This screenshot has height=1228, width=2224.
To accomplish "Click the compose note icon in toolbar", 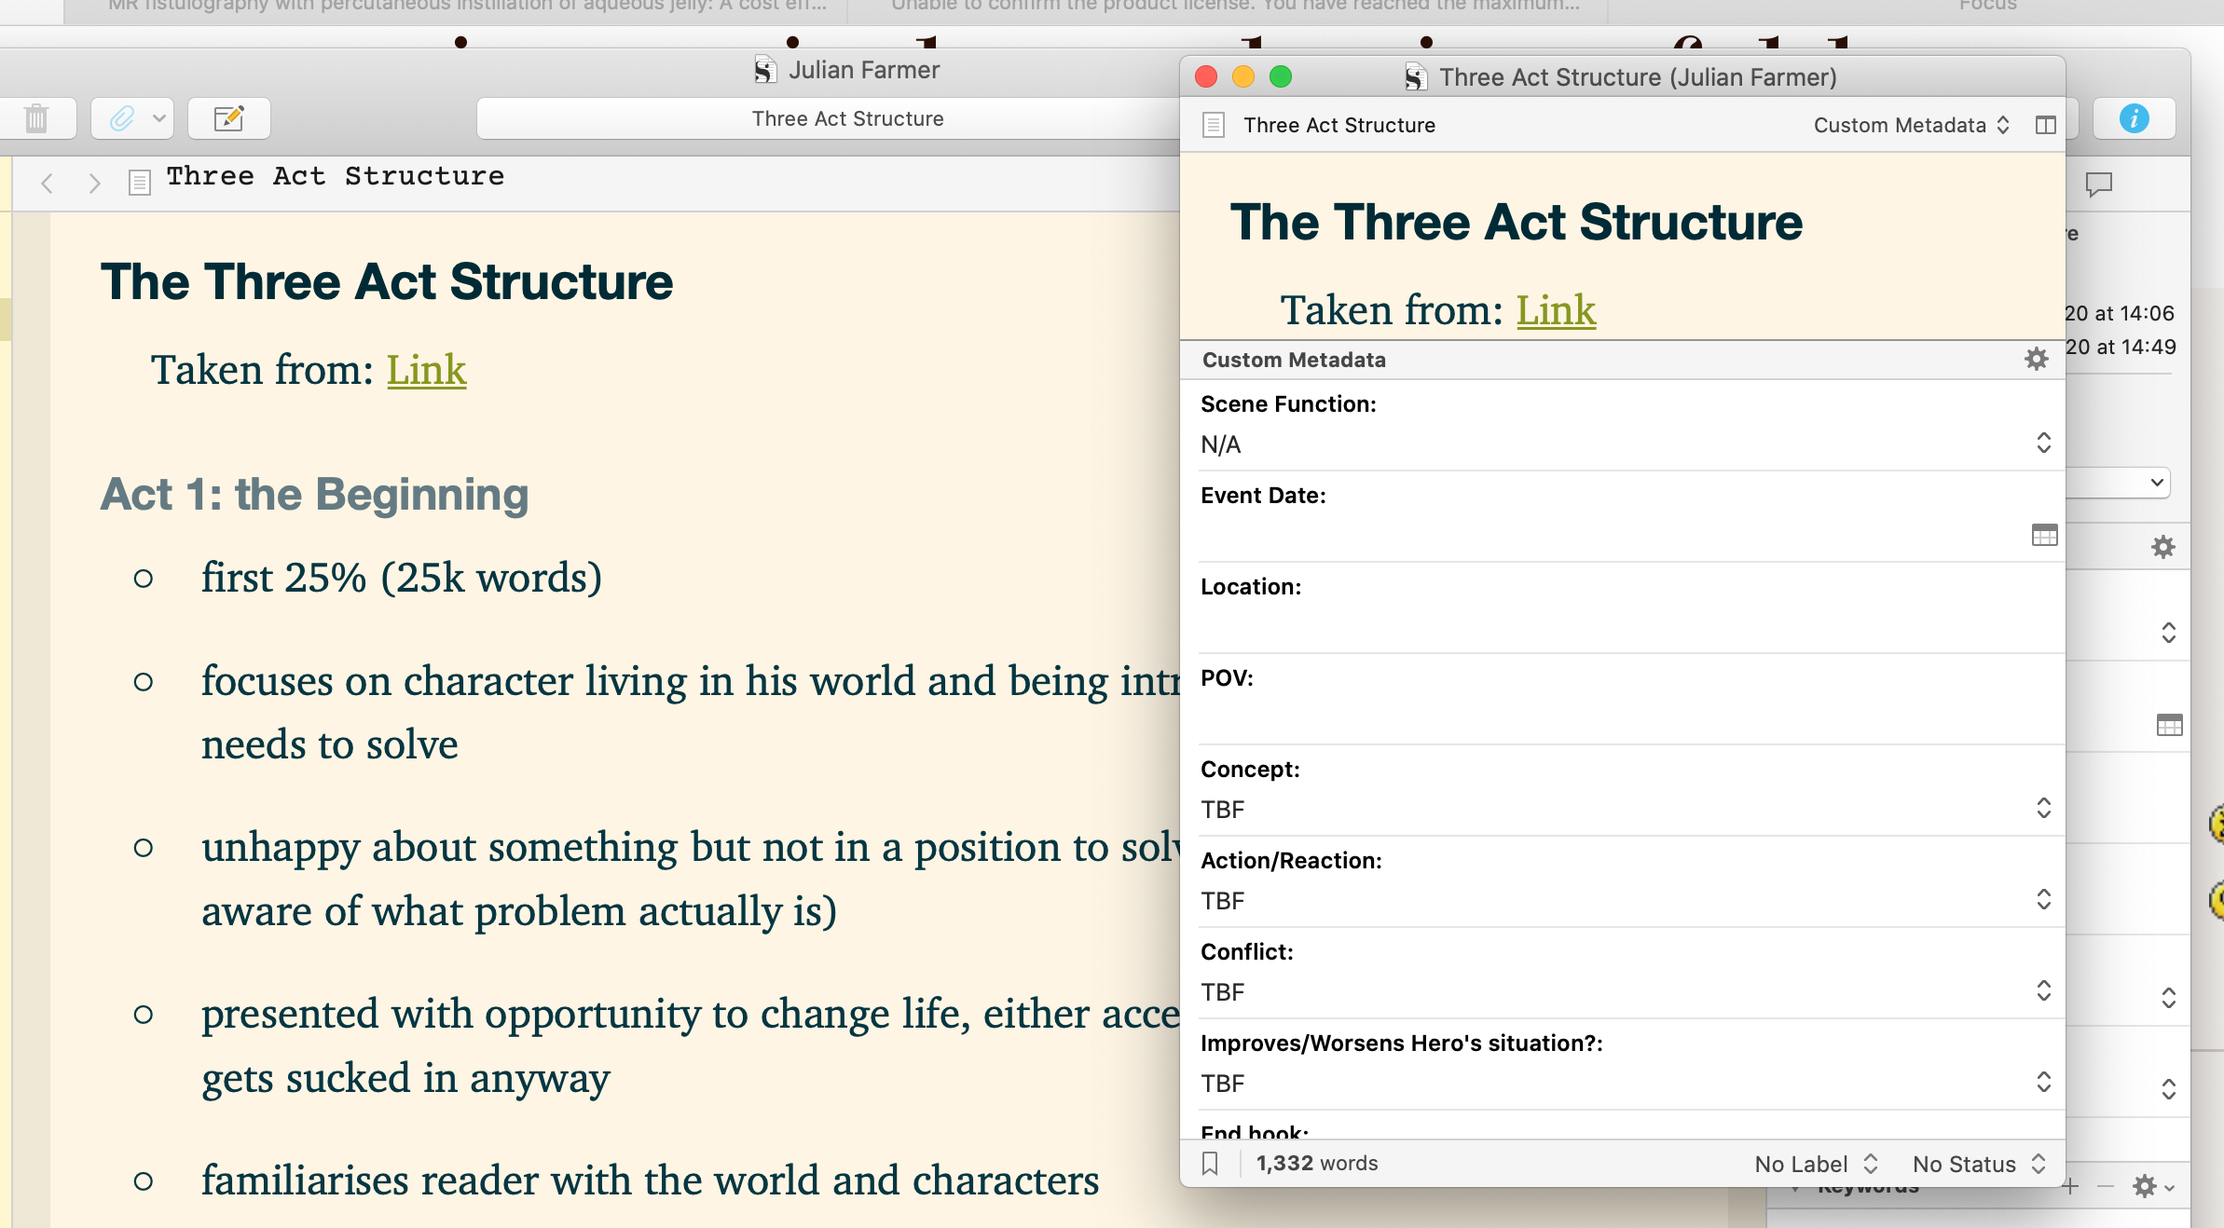I will (229, 118).
